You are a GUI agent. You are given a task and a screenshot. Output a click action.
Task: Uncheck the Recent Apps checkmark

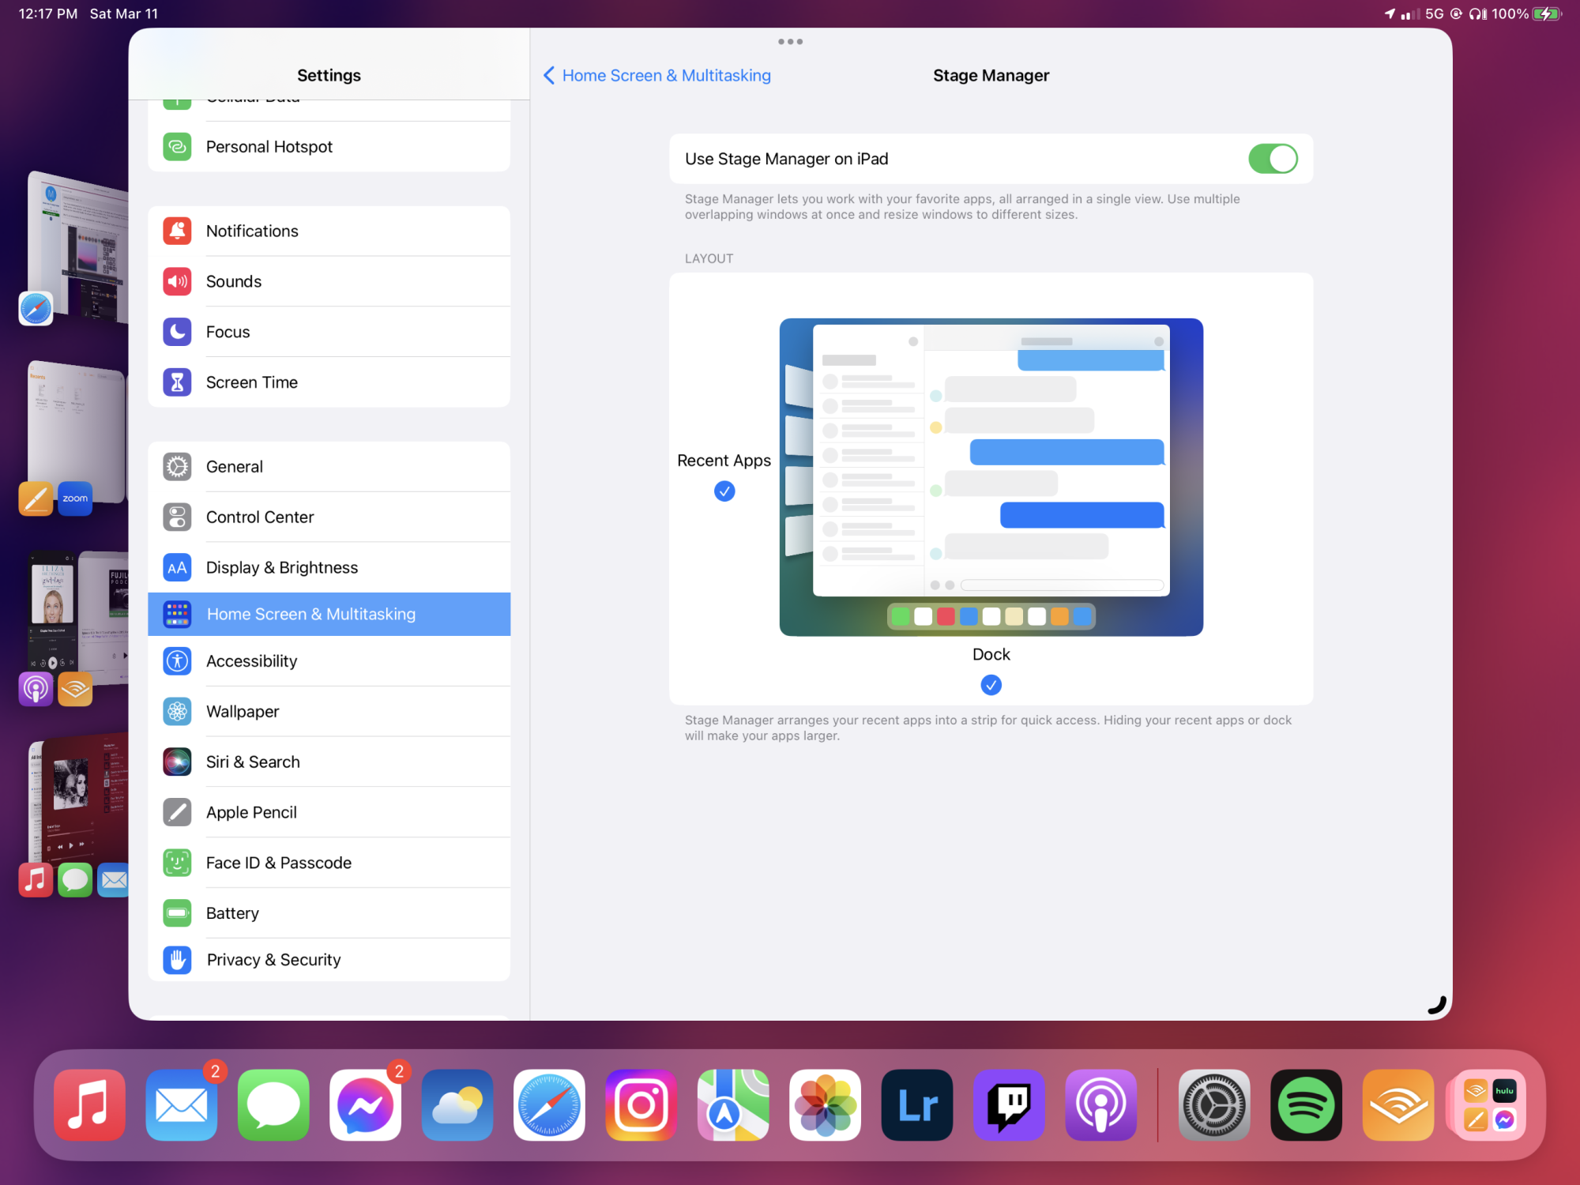[724, 491]
